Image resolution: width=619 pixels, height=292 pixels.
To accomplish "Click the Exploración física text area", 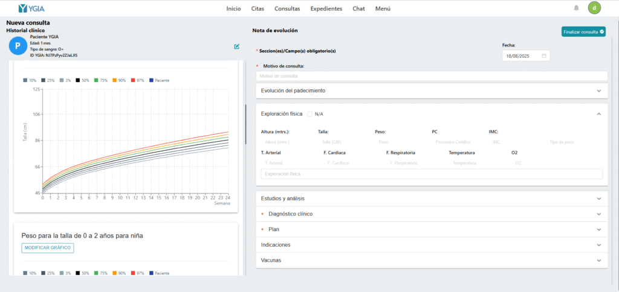I will click(x=432, y=174).
